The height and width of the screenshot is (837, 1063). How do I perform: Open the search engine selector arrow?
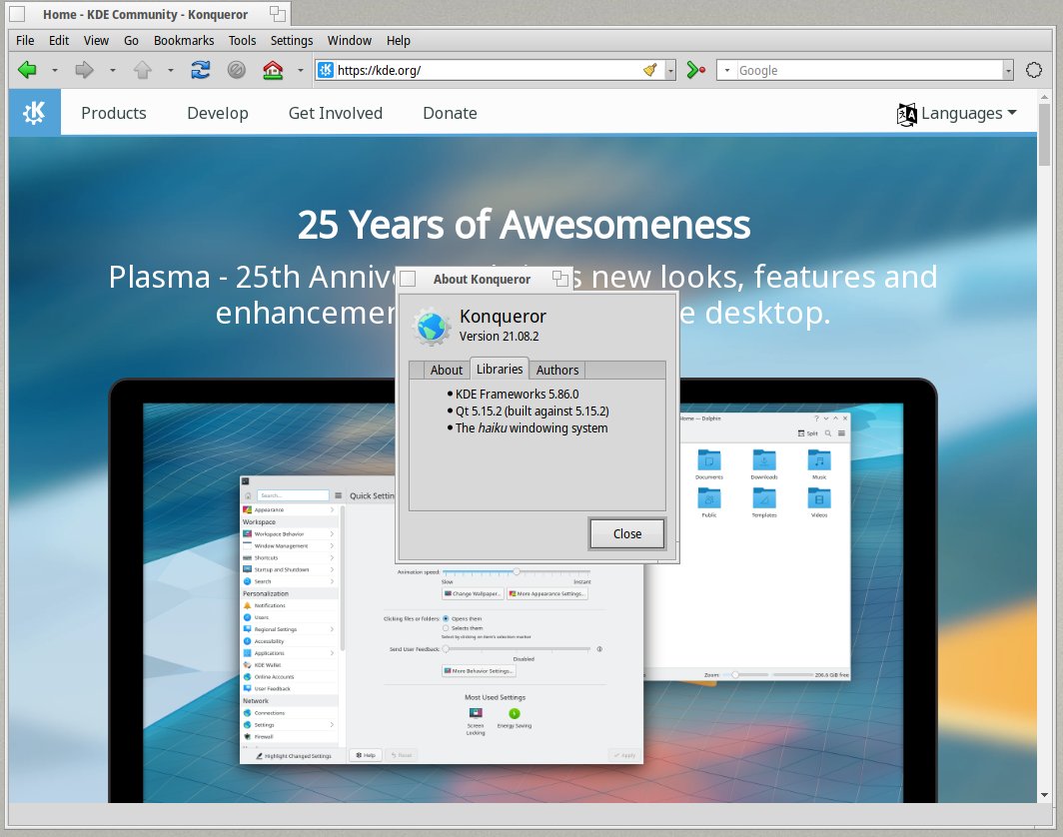[726, 71]
